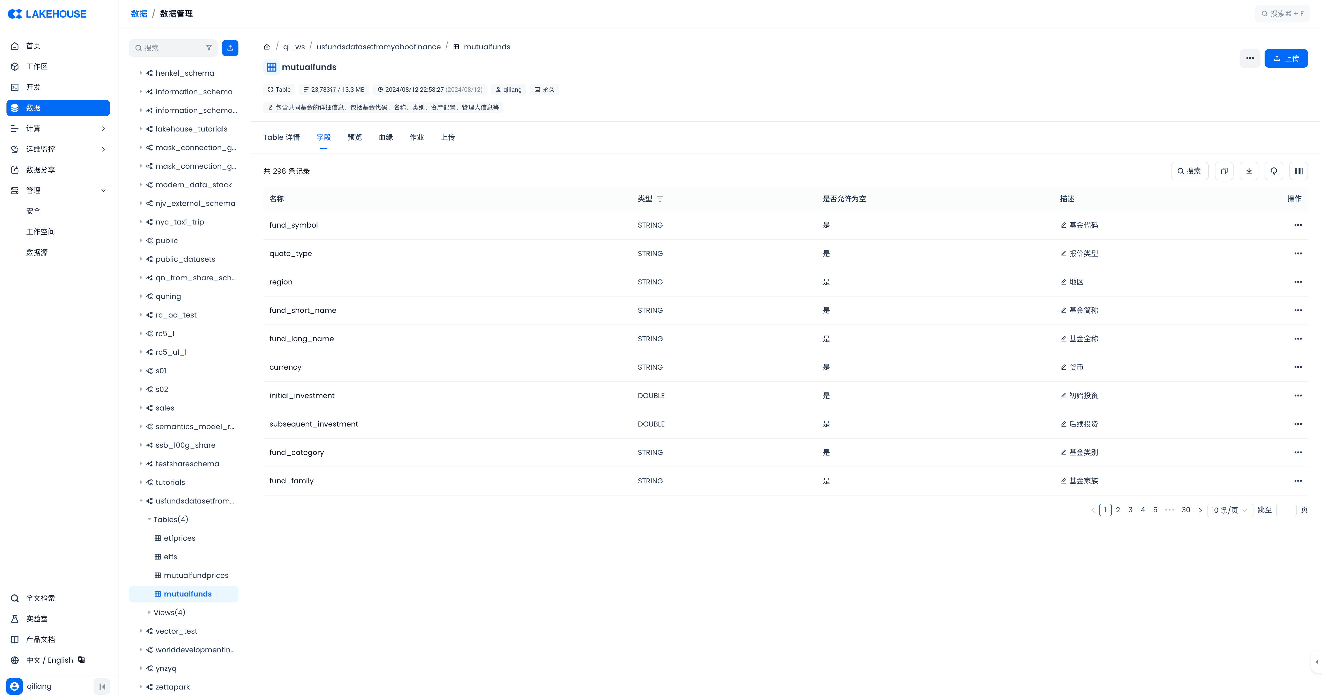Expand the Views(4) tree node
1322x697 pixels.
click(x=149, y=613)
